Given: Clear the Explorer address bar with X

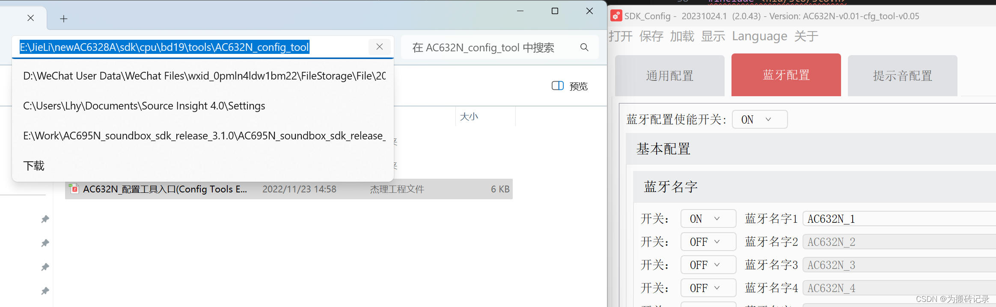Looking at the screenshot, I should point(379,47).
